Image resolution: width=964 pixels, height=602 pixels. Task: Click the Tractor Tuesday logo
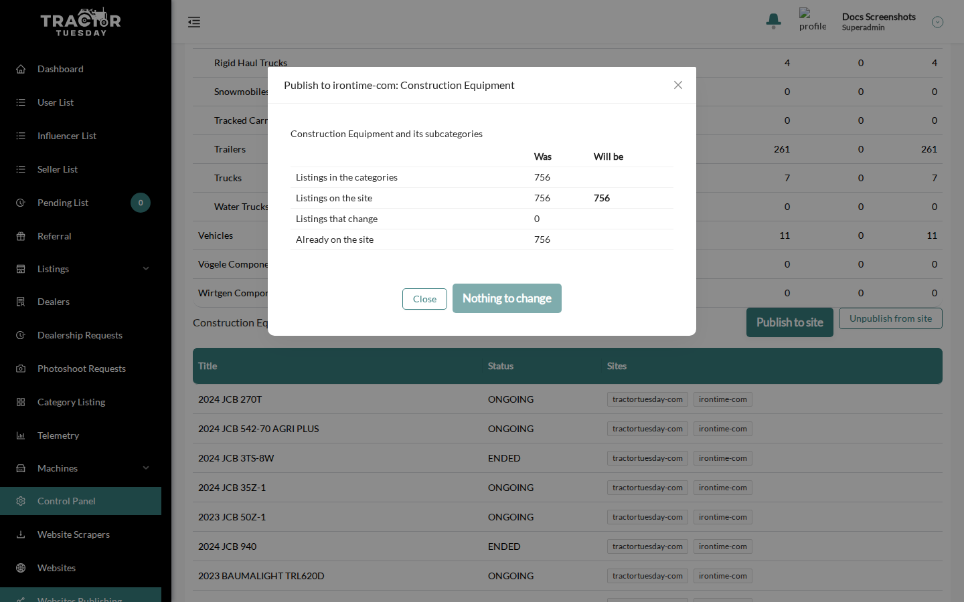point(80,22)
